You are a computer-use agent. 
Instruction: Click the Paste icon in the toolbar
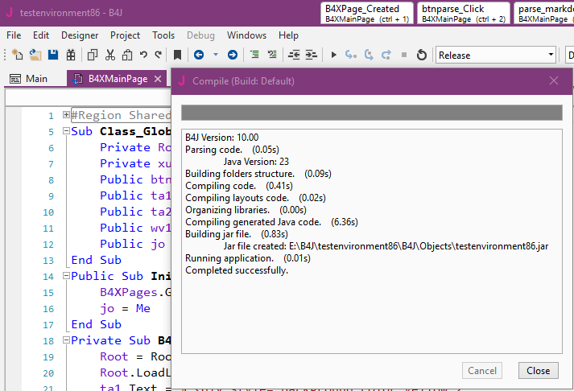127,55
